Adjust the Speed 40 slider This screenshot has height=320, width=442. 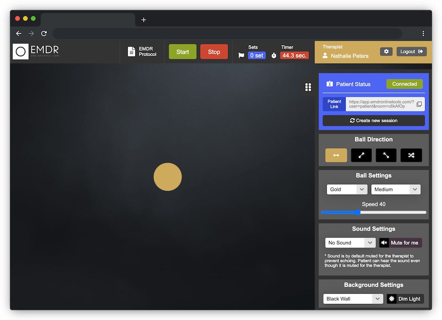tap(358, 212)
